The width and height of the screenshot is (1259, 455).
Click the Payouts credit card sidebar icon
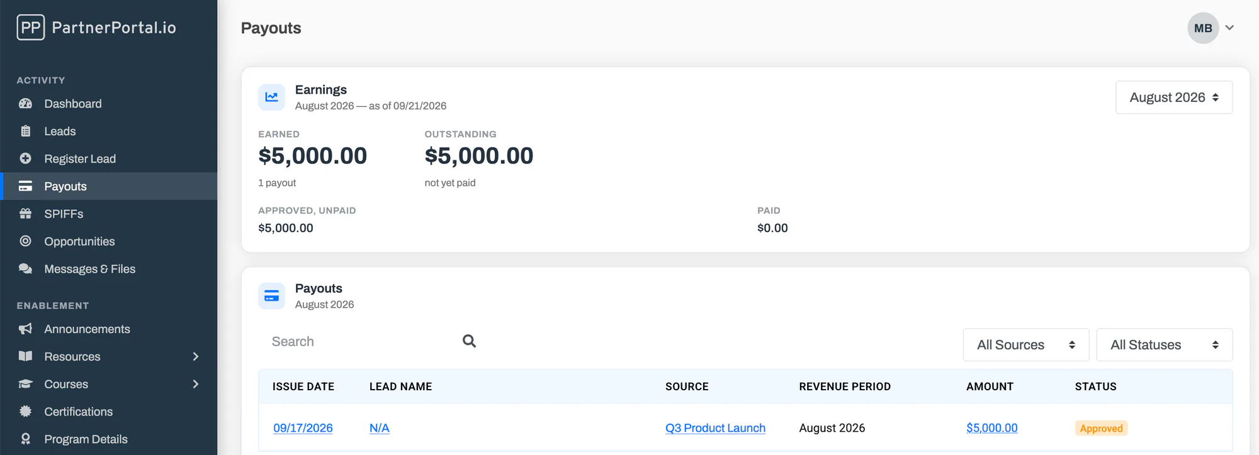25,186
